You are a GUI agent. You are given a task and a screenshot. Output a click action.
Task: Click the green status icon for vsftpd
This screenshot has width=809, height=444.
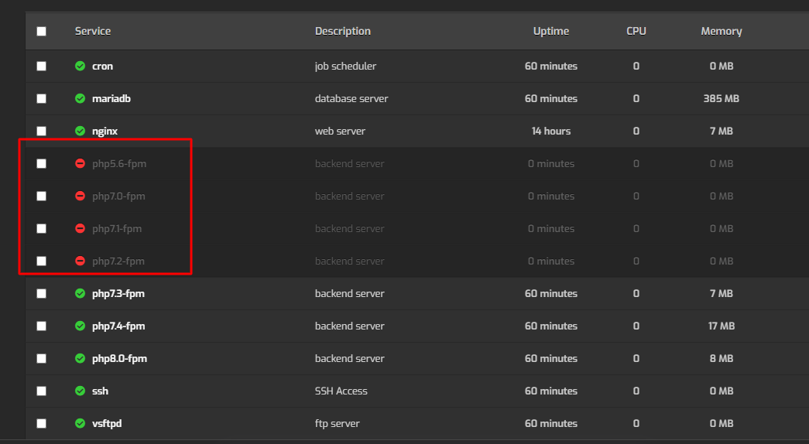click(x=80, y=423)
